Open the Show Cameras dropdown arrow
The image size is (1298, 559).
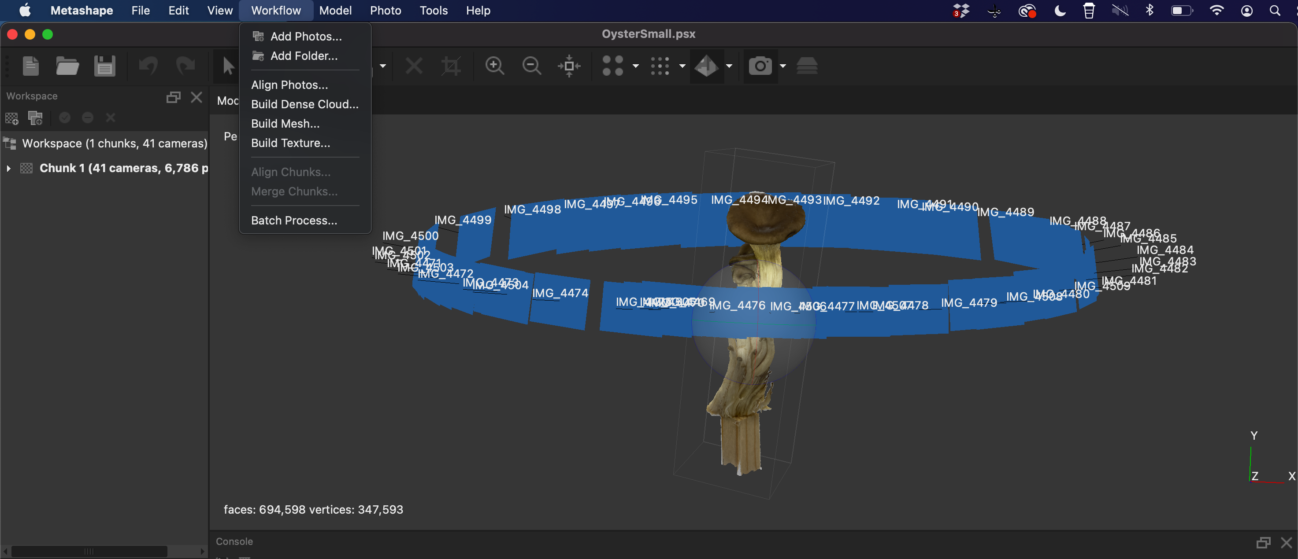pyautogui.click(x=783, y=66)
